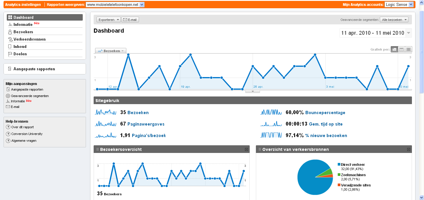Close the Overzicht van verkeersbronnen widget
The image size is (424, 200).
click(x=409, y=149)
